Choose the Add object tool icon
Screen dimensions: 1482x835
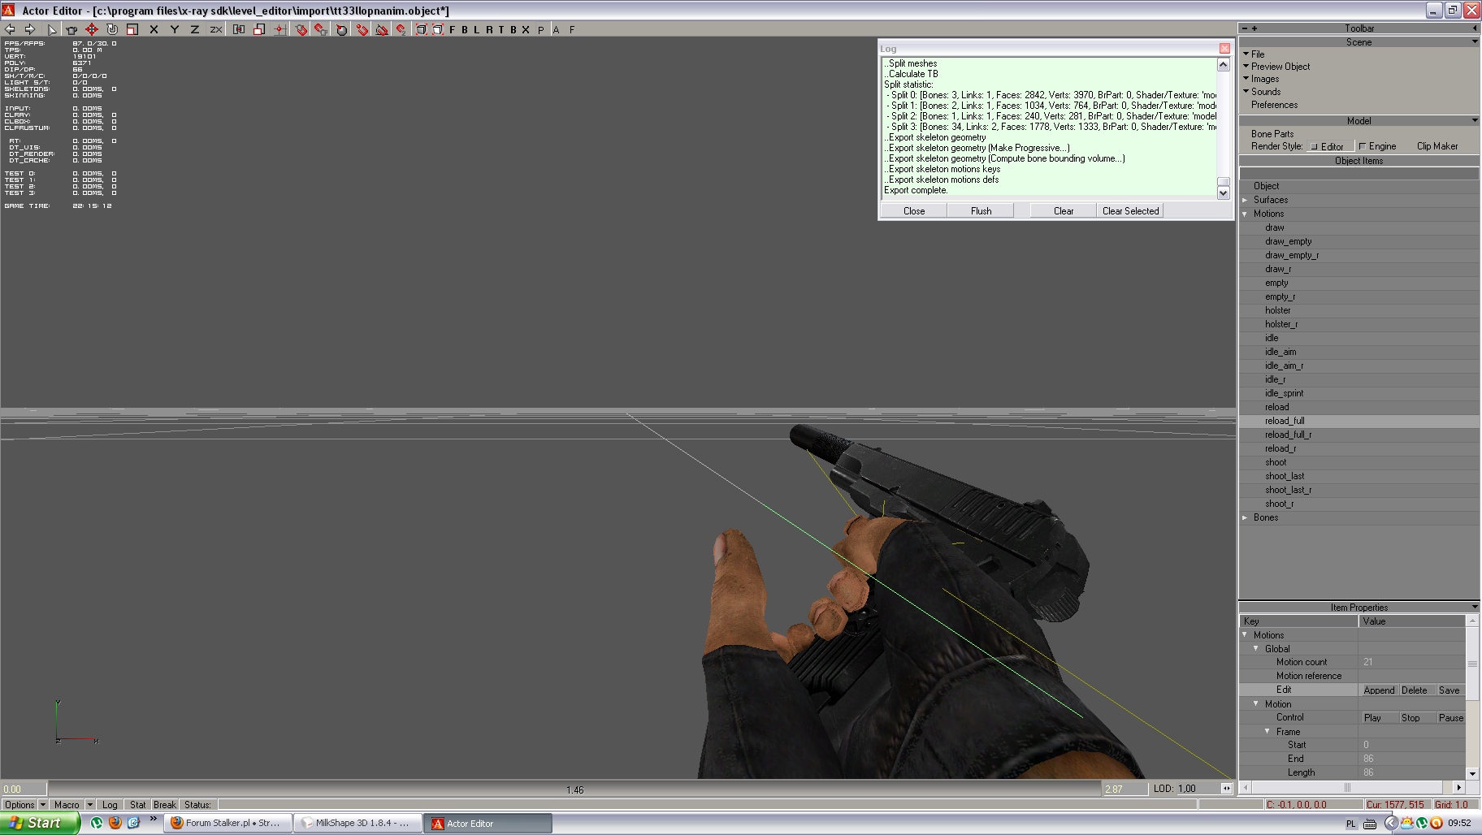coord(71,29)
